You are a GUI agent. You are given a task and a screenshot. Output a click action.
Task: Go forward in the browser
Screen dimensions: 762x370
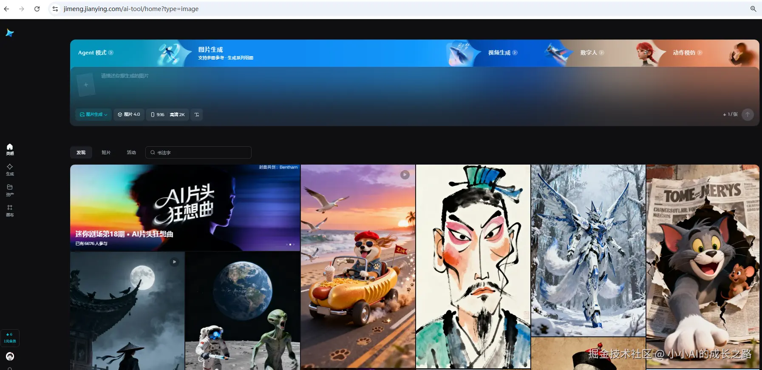click(x=22, y=9)
